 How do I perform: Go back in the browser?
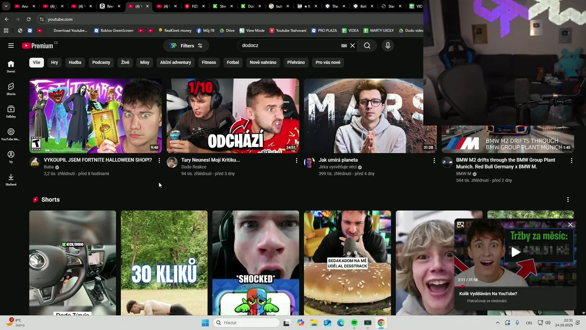coord(6,19)
